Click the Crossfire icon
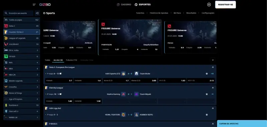This screenshot has height=127, width=267. 6,87
